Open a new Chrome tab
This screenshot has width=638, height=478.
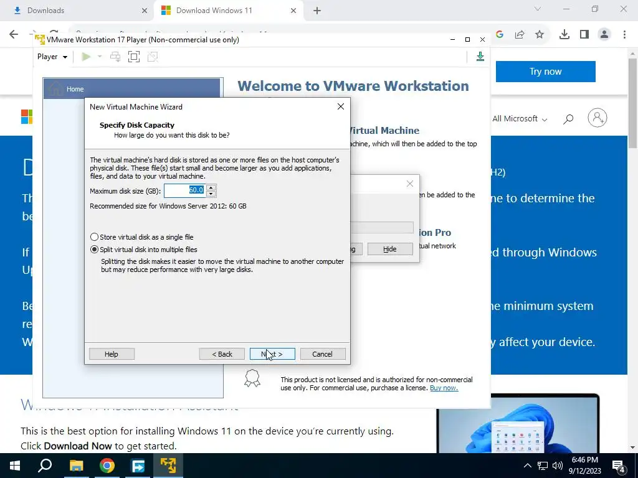(317, 11)
